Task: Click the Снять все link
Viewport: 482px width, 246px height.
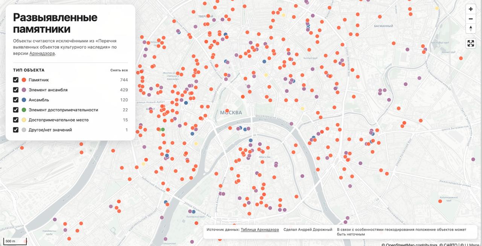Action: (x=119, y=70)
